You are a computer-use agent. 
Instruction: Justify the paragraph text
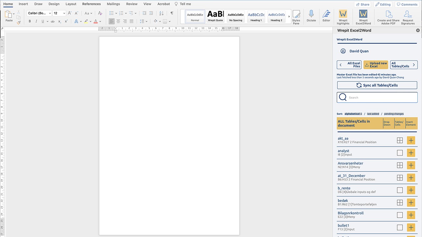point(132,21)
